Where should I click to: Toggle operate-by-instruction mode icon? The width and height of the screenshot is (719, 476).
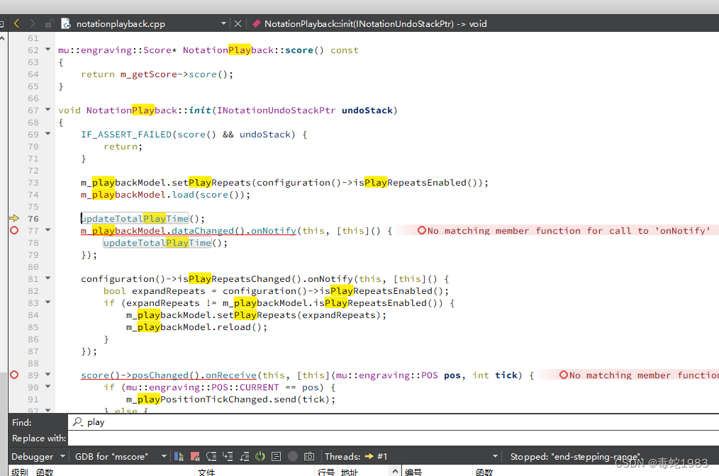pyautogui.click(x=276, y=456)
